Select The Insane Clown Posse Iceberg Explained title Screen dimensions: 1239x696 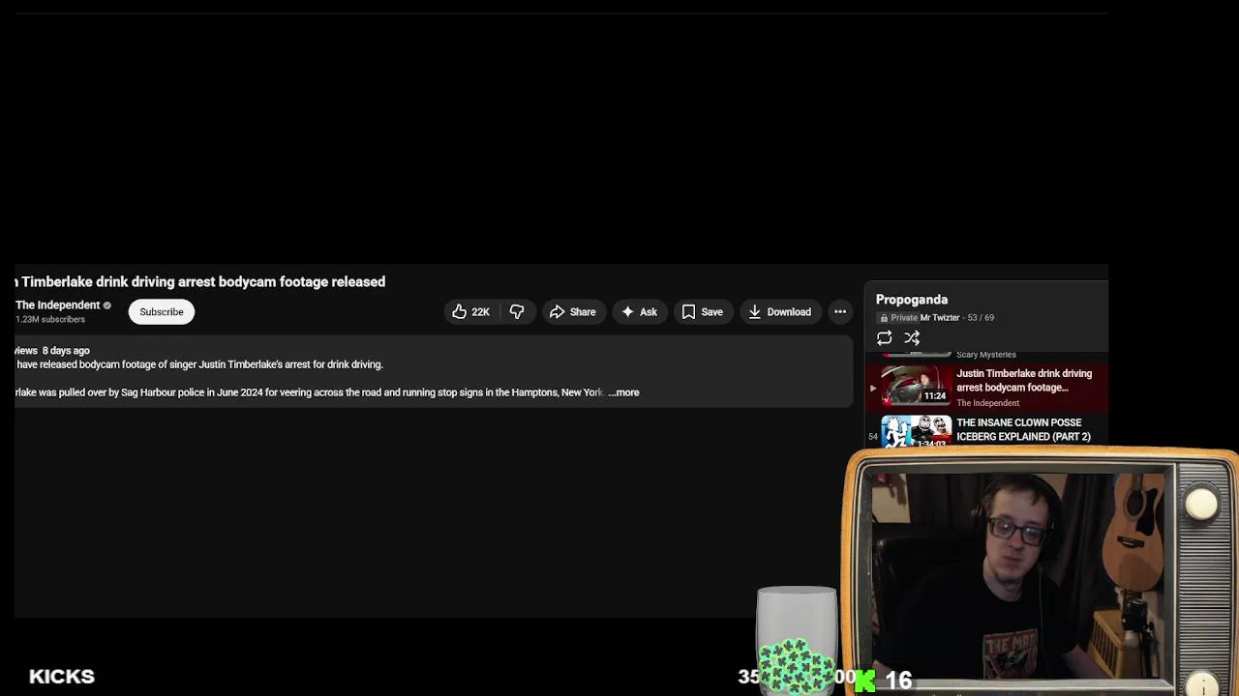tap(1023, 429)
